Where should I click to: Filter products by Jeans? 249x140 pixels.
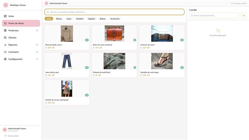tap(69, 19)
